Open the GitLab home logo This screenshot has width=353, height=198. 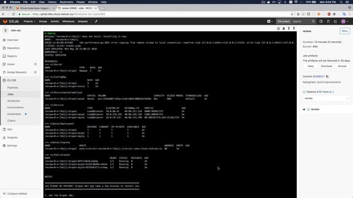tap(10, 21)
